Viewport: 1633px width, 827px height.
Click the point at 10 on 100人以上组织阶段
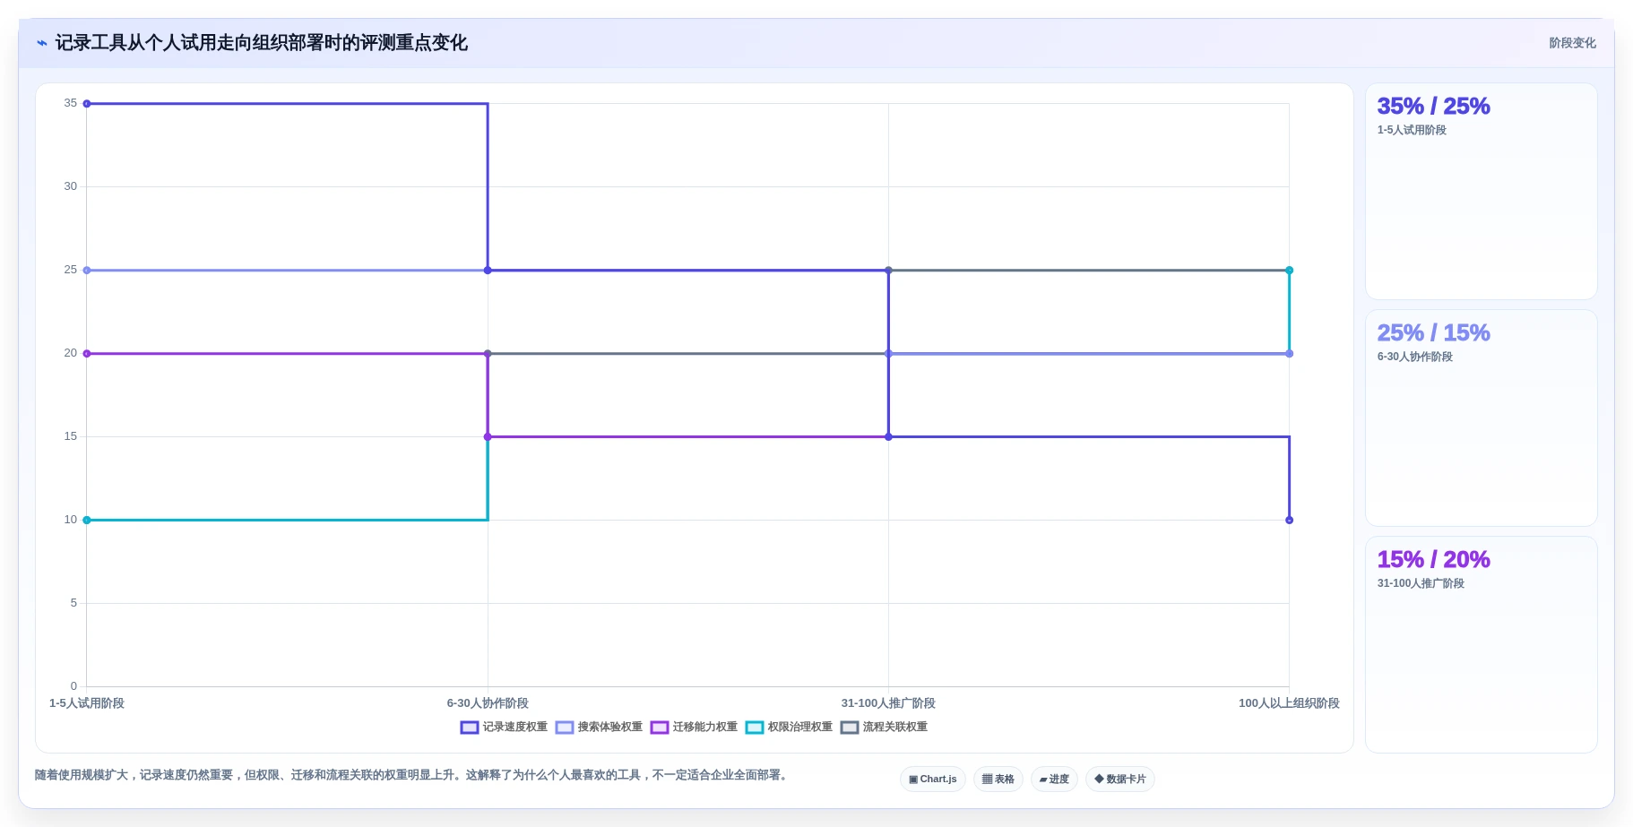click(1290, 520)
